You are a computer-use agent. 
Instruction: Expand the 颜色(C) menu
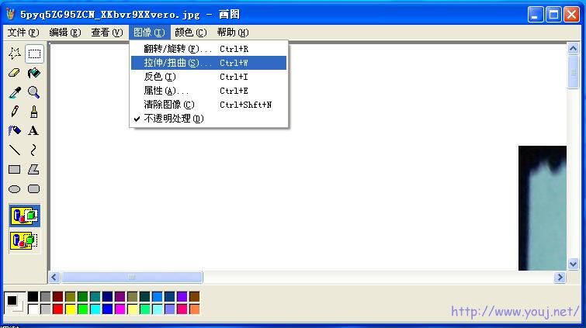pyautogui.click(x=190, y=33)
